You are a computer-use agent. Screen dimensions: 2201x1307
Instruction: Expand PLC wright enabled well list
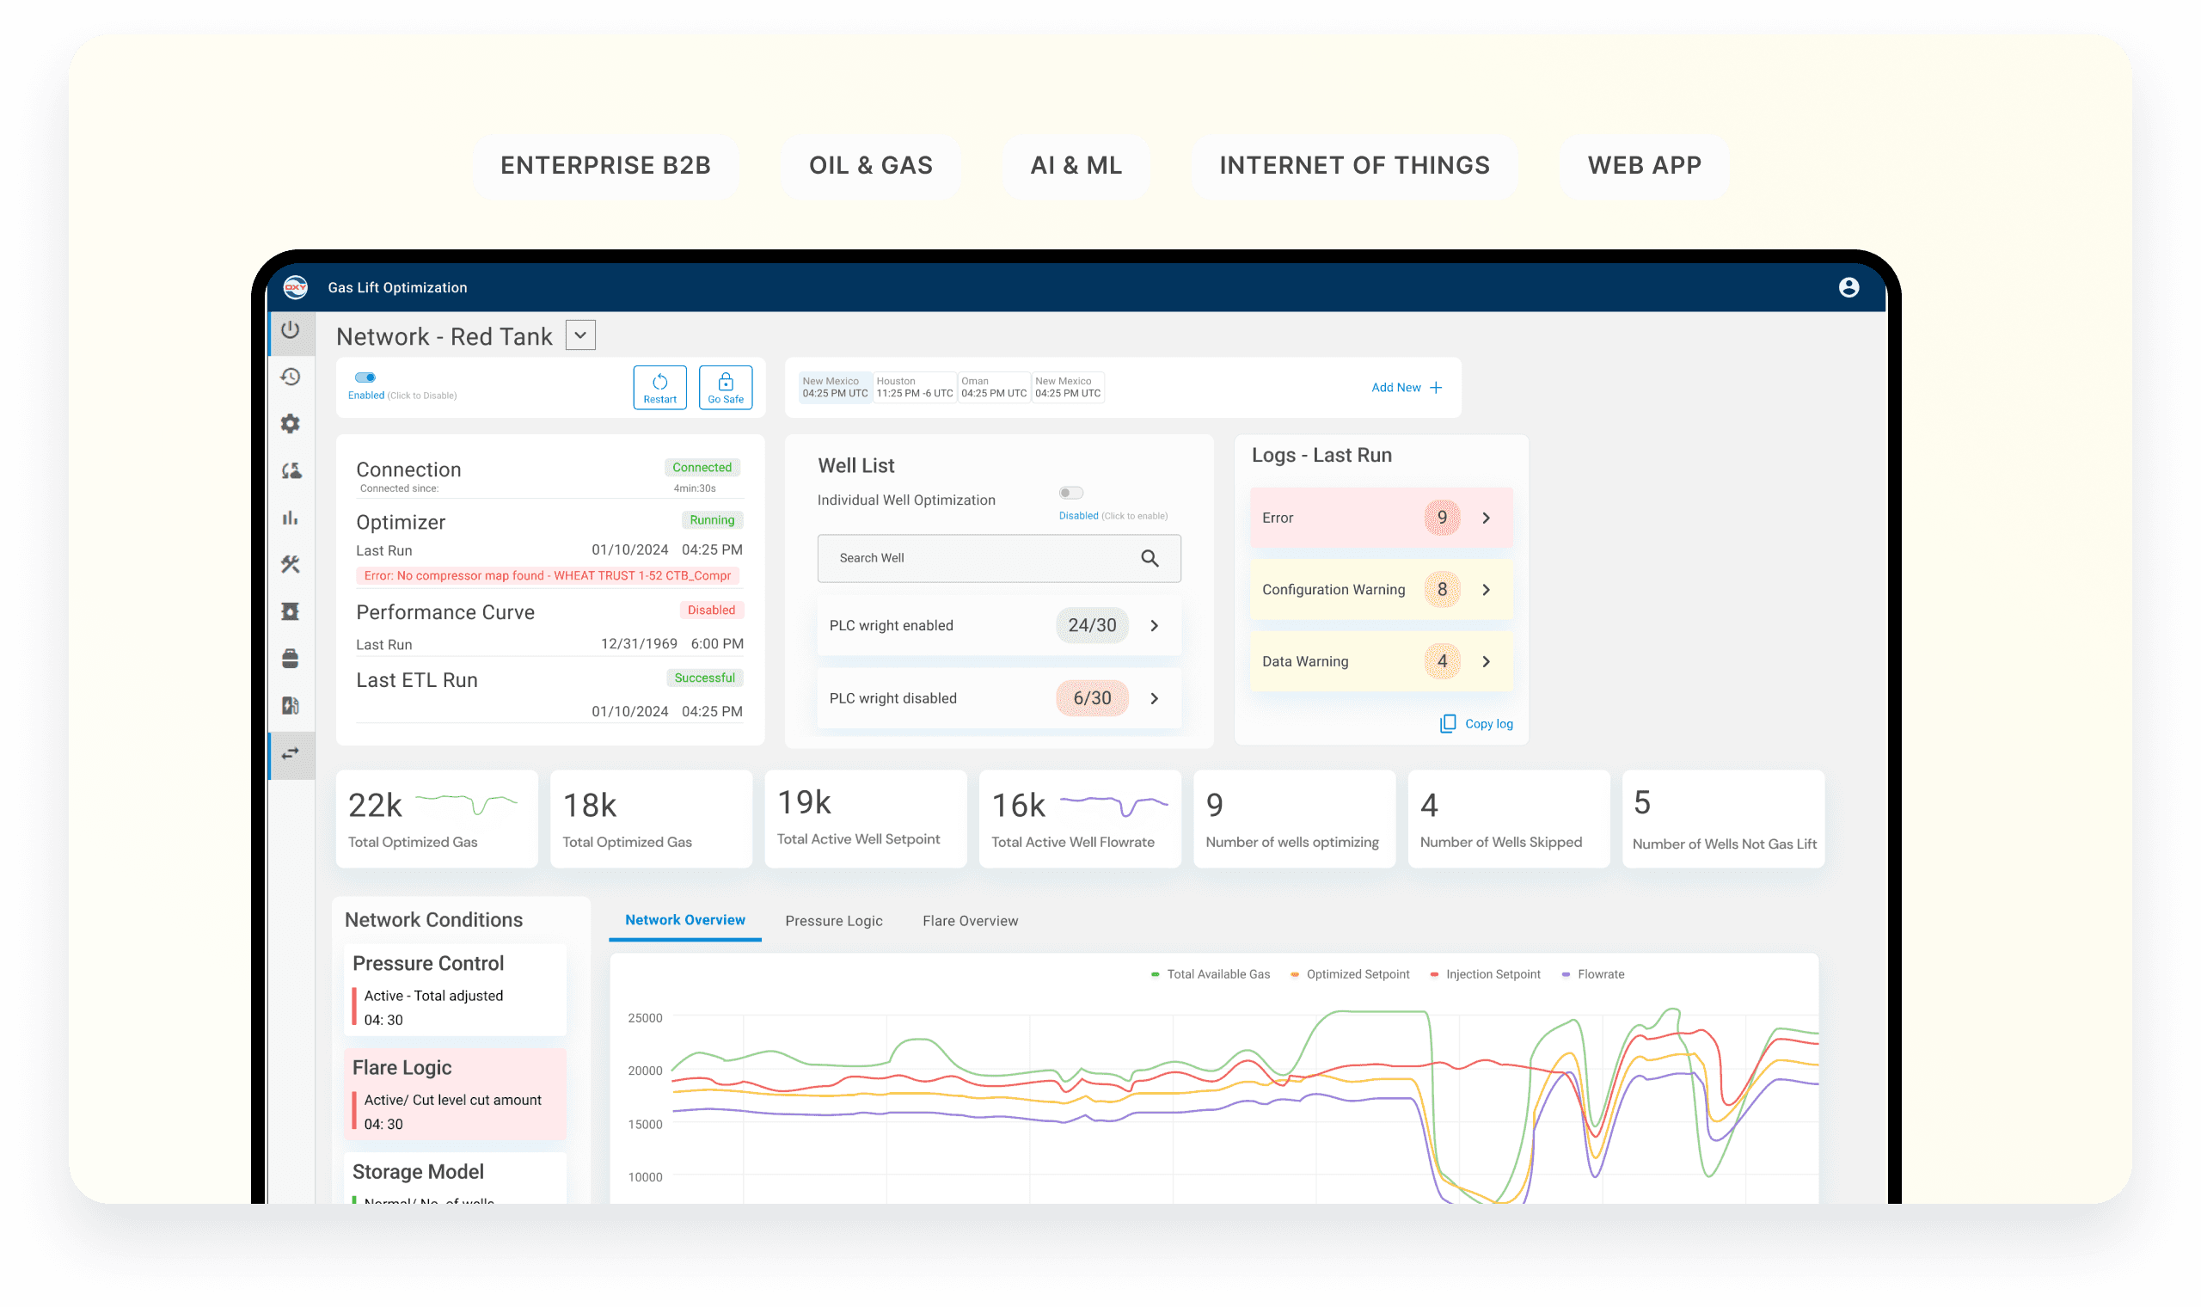coord(1154,625)
